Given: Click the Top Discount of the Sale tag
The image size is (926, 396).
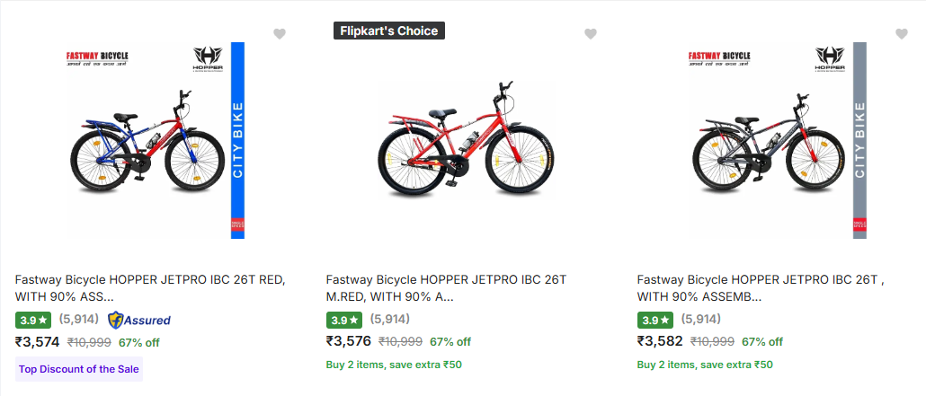Looking at the screenshot, I should pyautogui.click(x=79, y=369).
